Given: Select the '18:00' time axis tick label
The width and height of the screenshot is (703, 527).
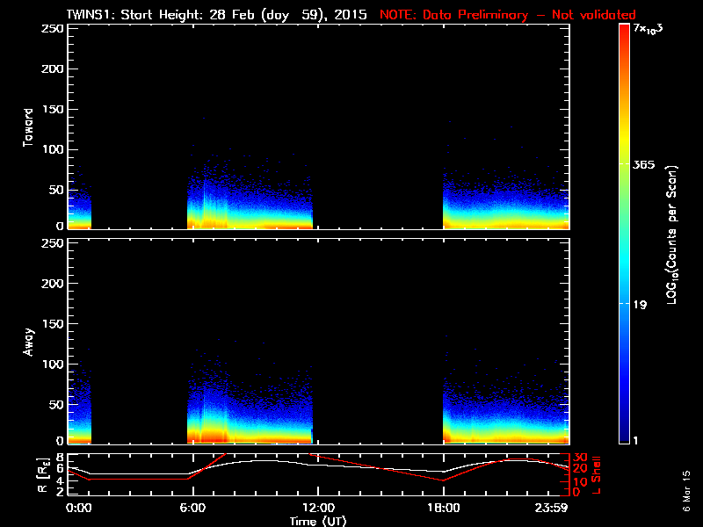Looking at the screenshot, I should coord(443,508).
